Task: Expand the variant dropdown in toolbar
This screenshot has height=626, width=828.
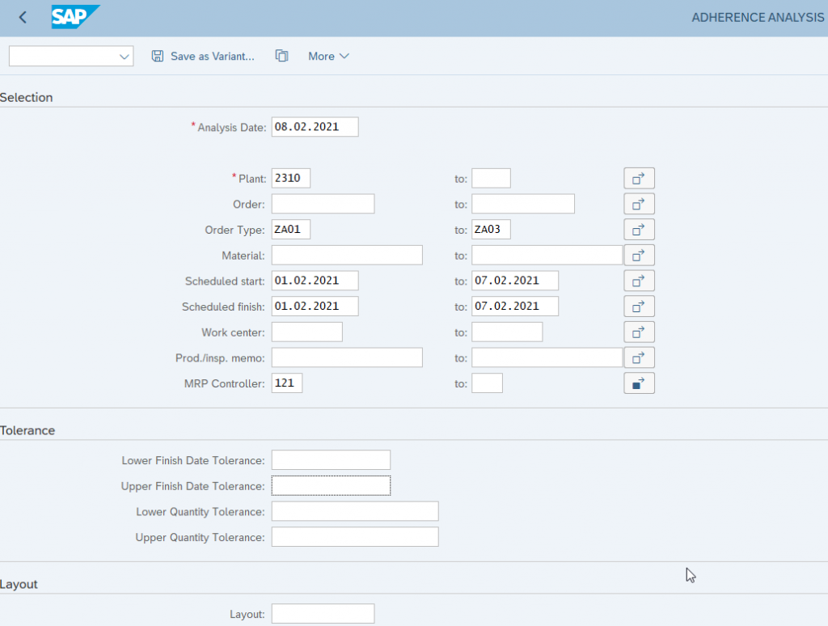Action: tap(125, 56)
